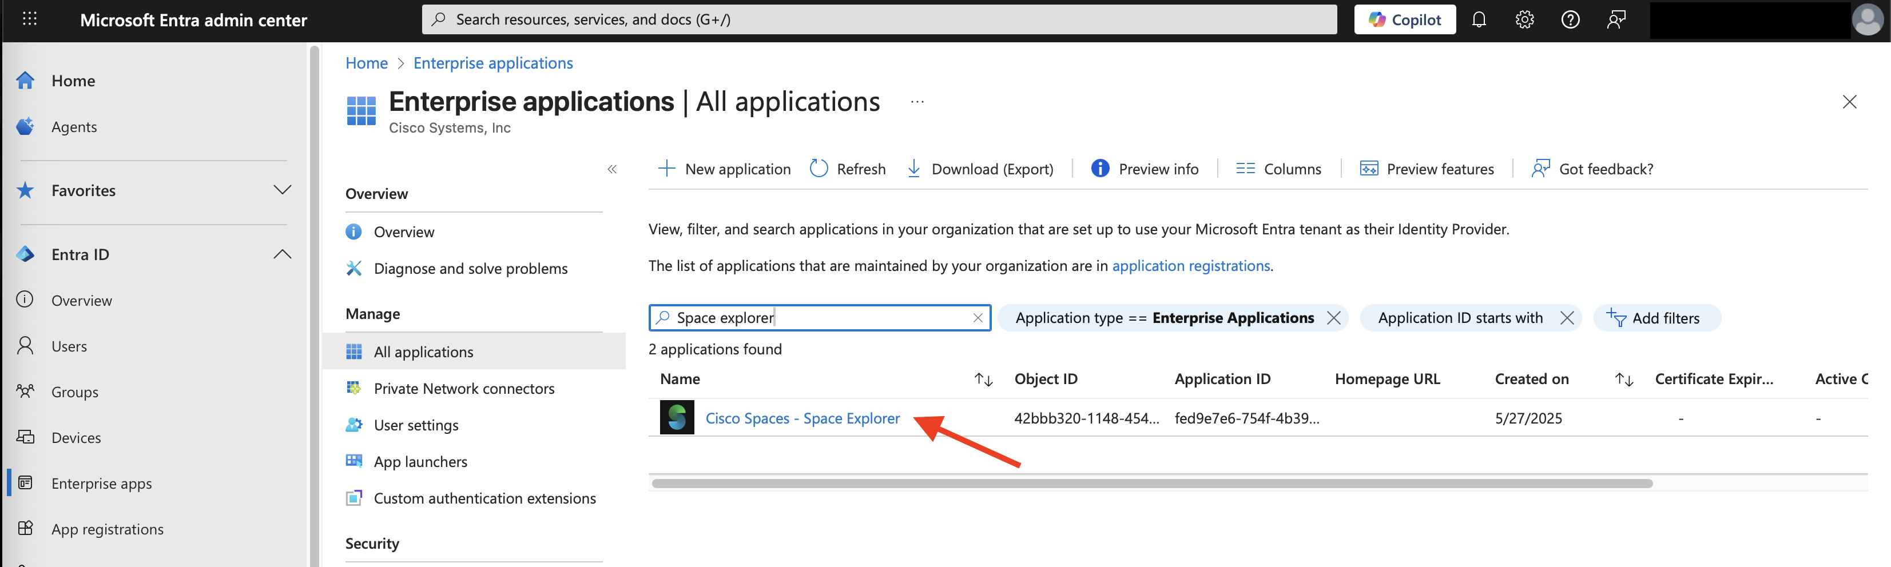Select All applications in the Manage menu
The height and width of the screenshot is (567, 1891).
[x=424, y=352]
